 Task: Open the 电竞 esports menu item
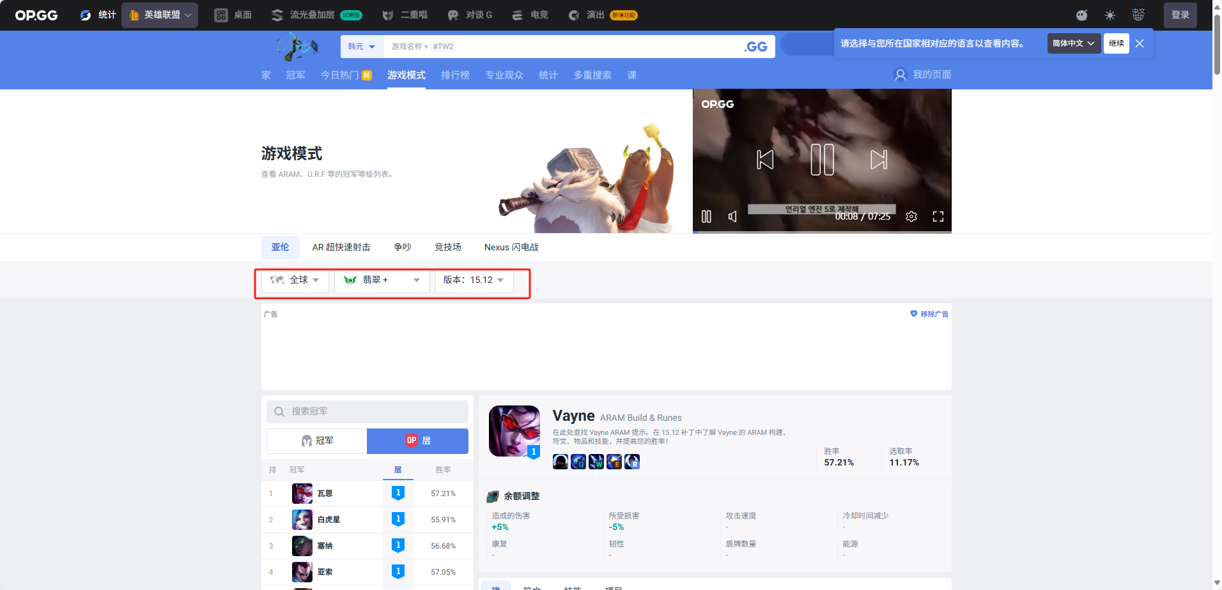click(x=530, y=15)
